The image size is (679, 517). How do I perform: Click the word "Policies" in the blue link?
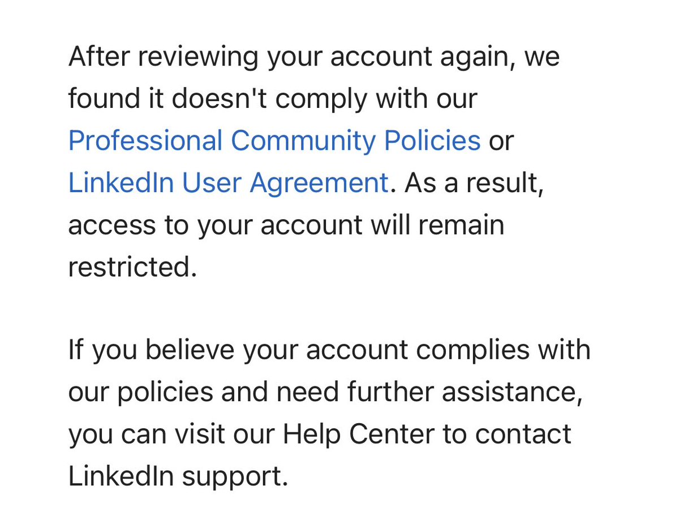tap(432, 141)
